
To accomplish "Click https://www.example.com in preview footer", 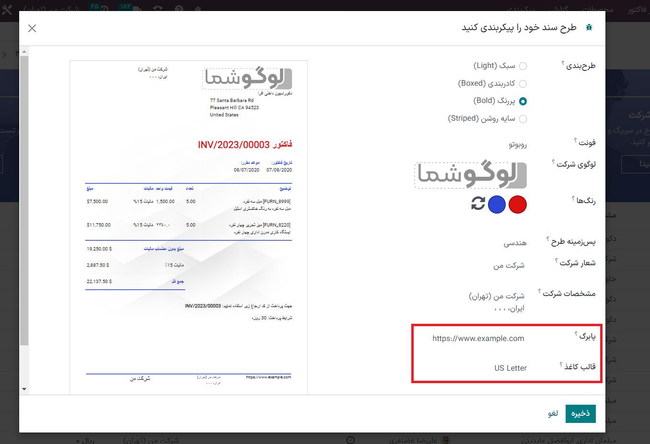I will pos(268,377).
